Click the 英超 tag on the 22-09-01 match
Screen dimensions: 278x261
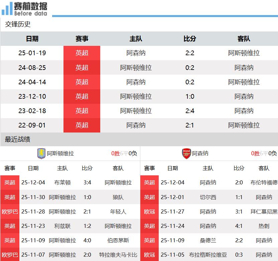82,125
